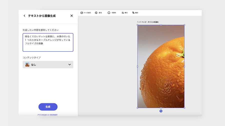Screen dimensions: 225x126
Task: Click the right-edge middle selection handle
Action: [184, 66]
